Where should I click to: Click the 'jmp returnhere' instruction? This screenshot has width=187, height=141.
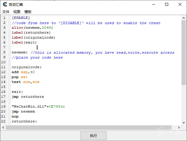click(28, 97)
